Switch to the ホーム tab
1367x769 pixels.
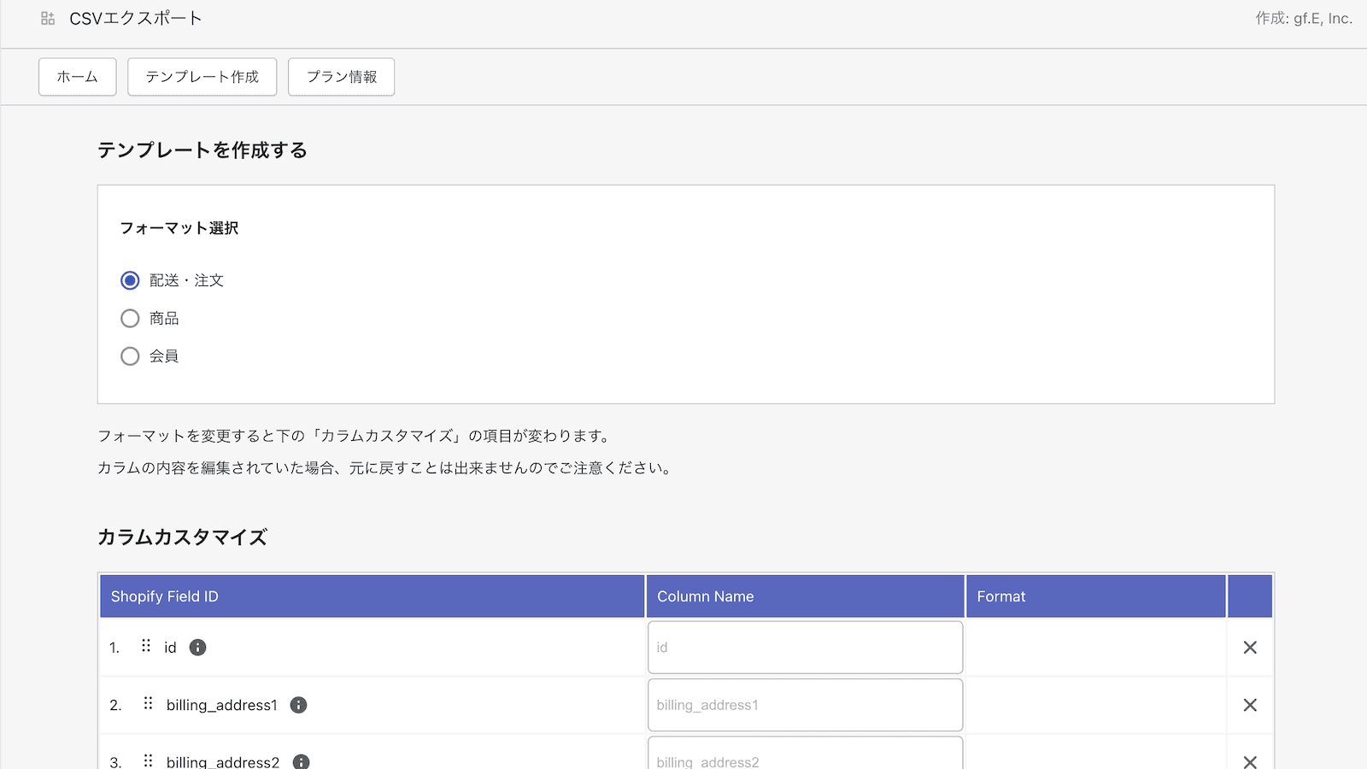77,77
